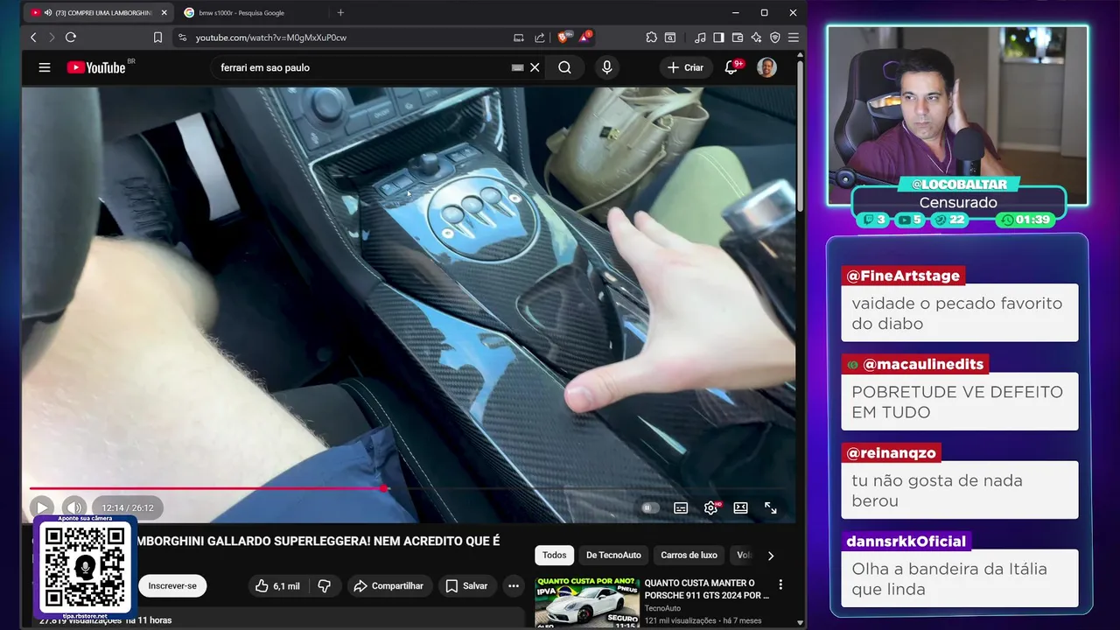Open more actions ellipsis under video
This screenshot has height=630, width=1120.
point(514,586)
